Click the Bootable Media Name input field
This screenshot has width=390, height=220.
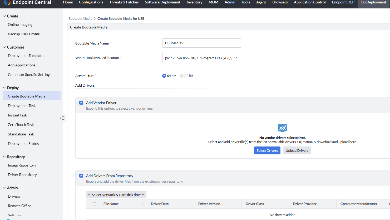(x=202, y=43)
